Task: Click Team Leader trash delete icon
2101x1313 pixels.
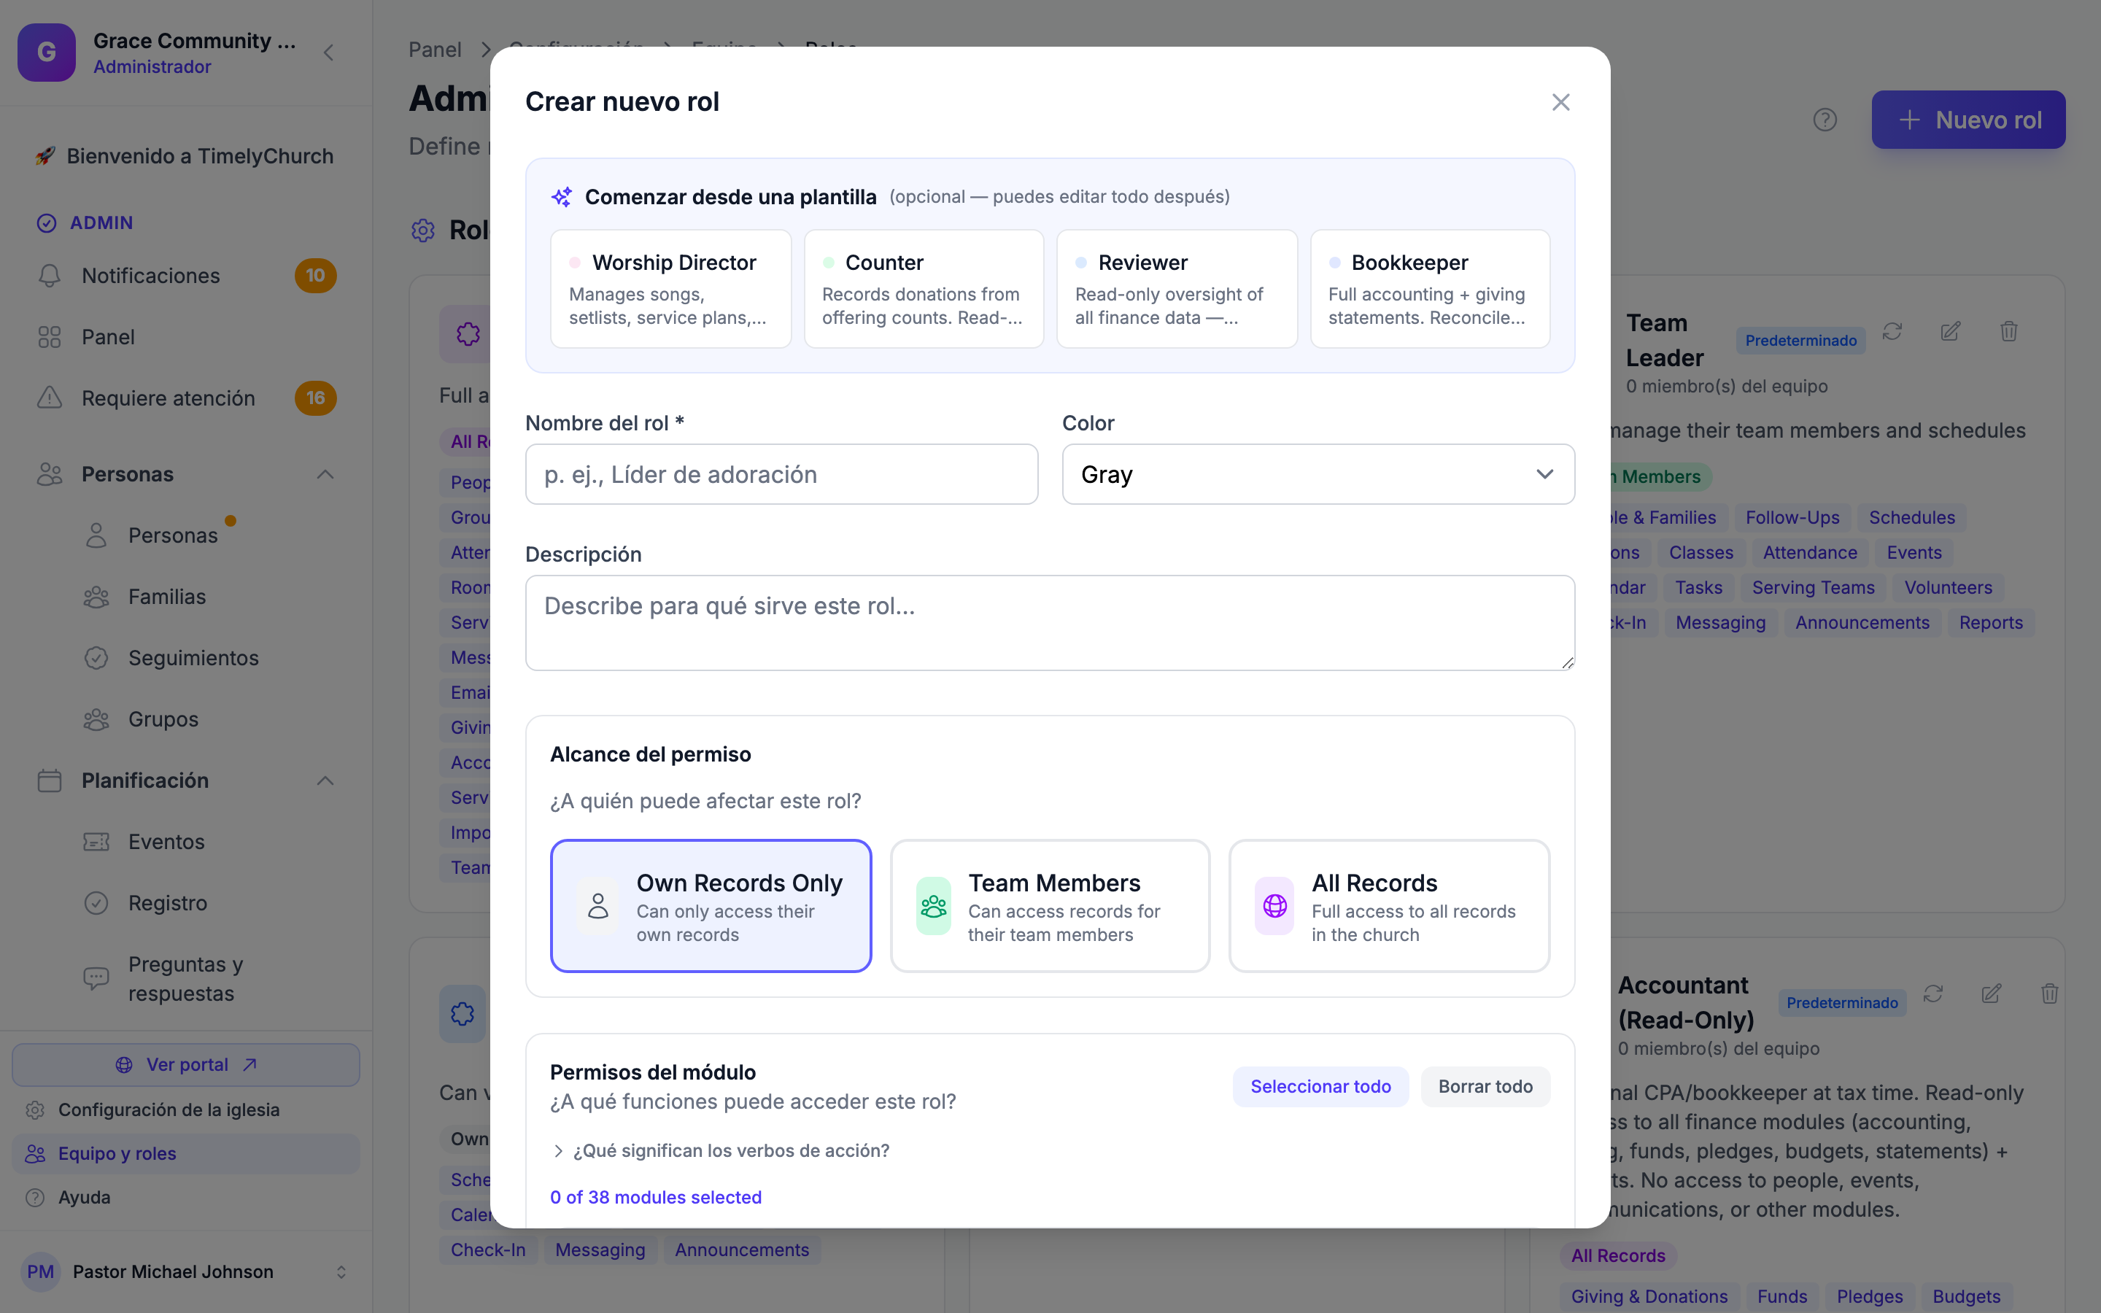Action: (x=2008, y=332)
